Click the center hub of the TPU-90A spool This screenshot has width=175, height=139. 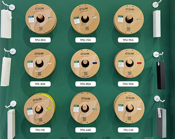click(129, 63)
